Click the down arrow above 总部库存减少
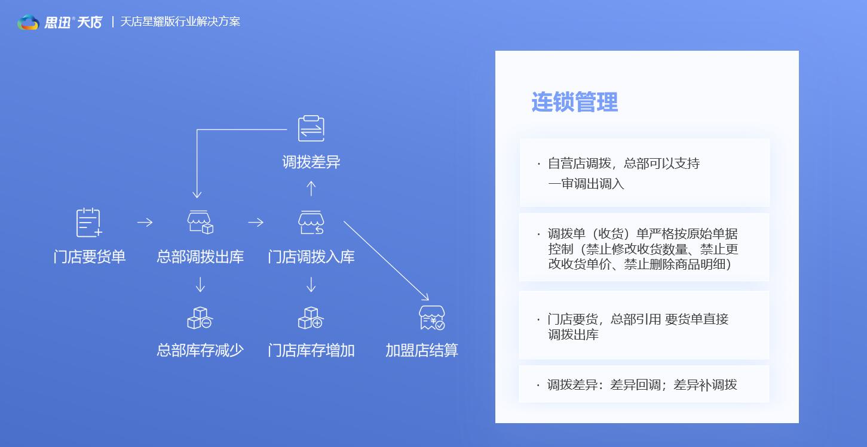This screenshot has width=867, height=447. [200, 285]
